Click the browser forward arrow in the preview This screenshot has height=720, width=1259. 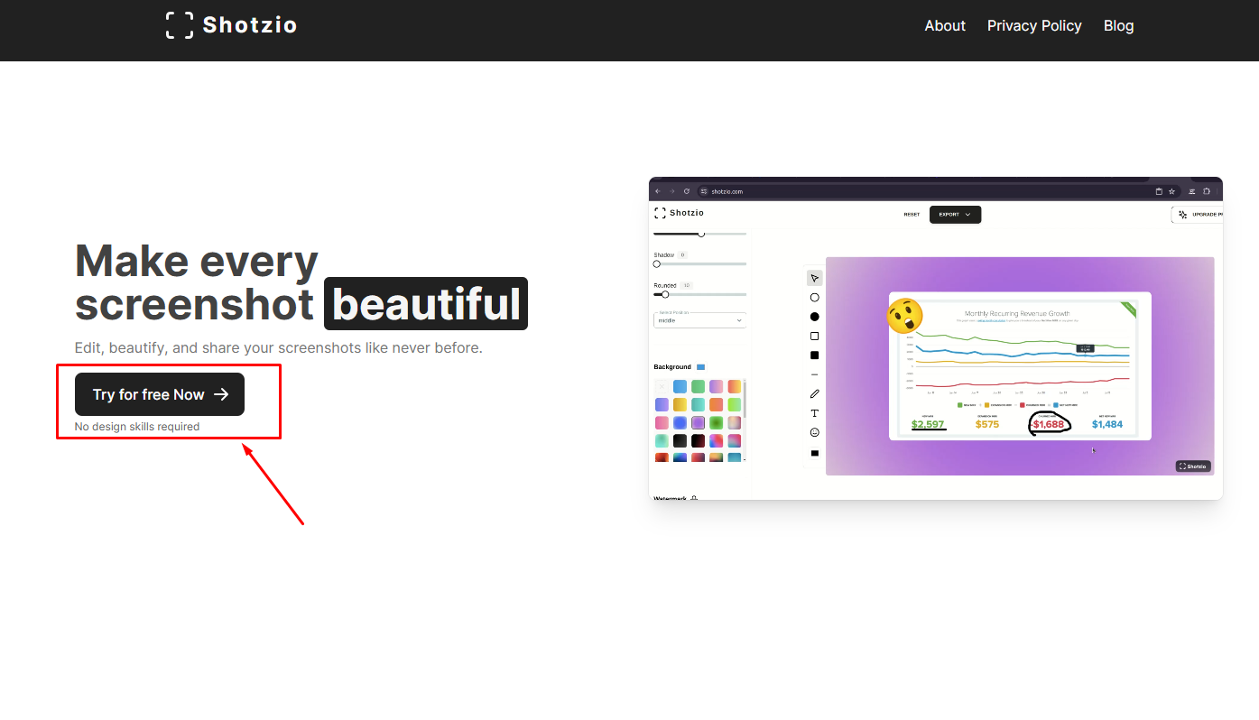[671, 191]
